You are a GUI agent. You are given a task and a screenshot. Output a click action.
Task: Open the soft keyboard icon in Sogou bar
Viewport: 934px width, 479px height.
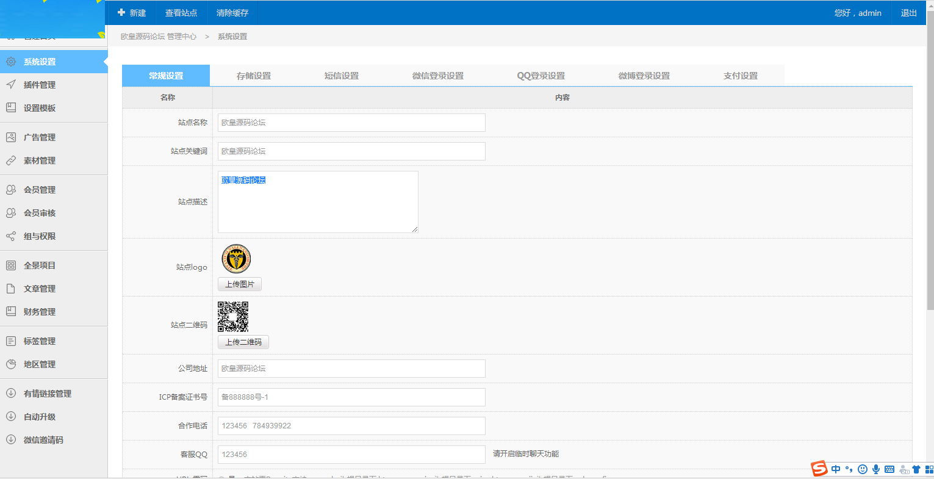tap(889, 469)
